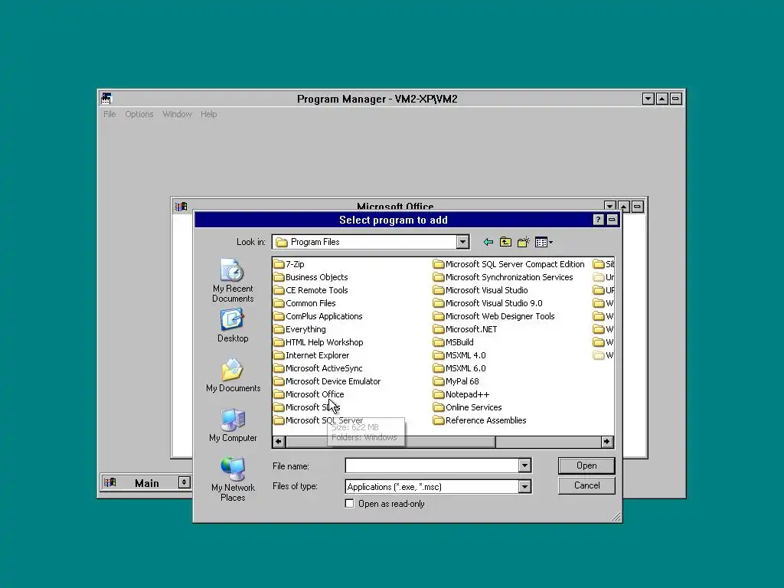The image size is (784, 588).
Task: Select the Microsoft Visual Studio 9.0 folder
Action: [488, 303]
